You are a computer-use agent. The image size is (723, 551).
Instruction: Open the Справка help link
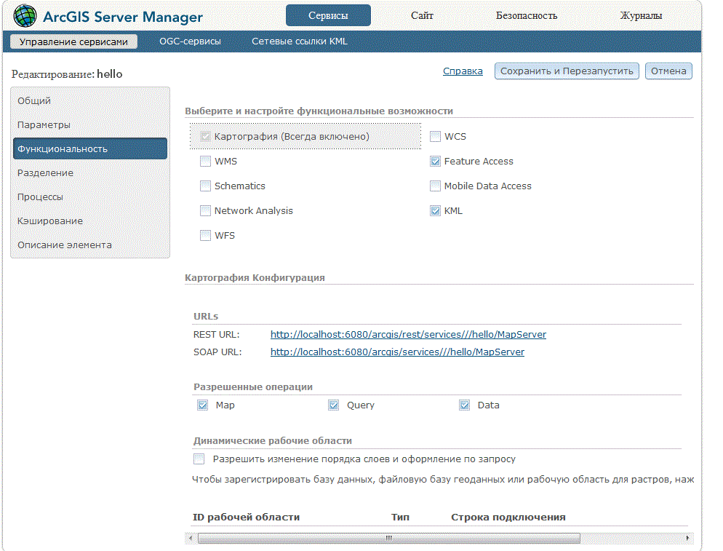point(463,71)
